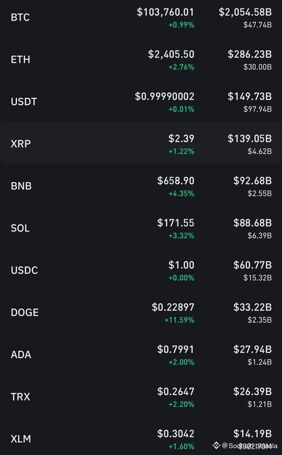Screen dimensions: 282x455
Task: Click USDT volume $97.94B
Action: 258,109
